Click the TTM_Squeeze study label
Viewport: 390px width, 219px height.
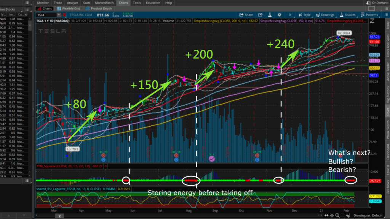63,166
